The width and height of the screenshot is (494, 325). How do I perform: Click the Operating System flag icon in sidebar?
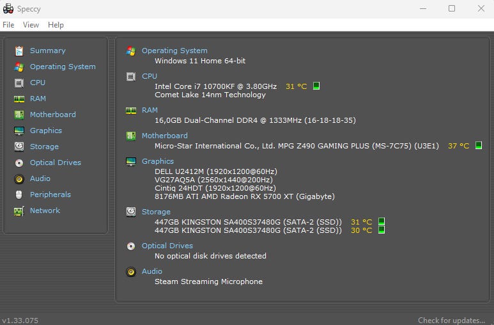point(19,67)
